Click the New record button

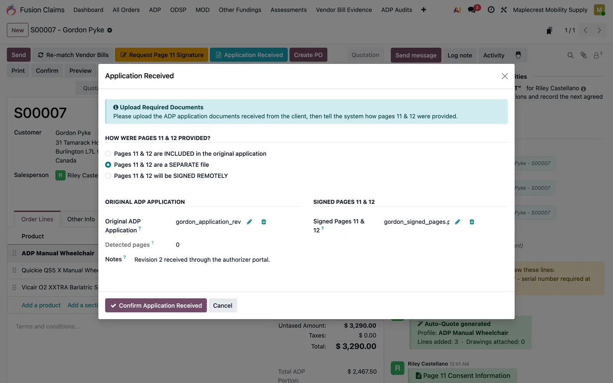coord(17,30)
